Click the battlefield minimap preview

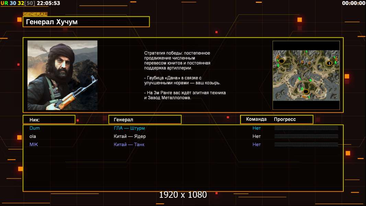click(306, 75)
